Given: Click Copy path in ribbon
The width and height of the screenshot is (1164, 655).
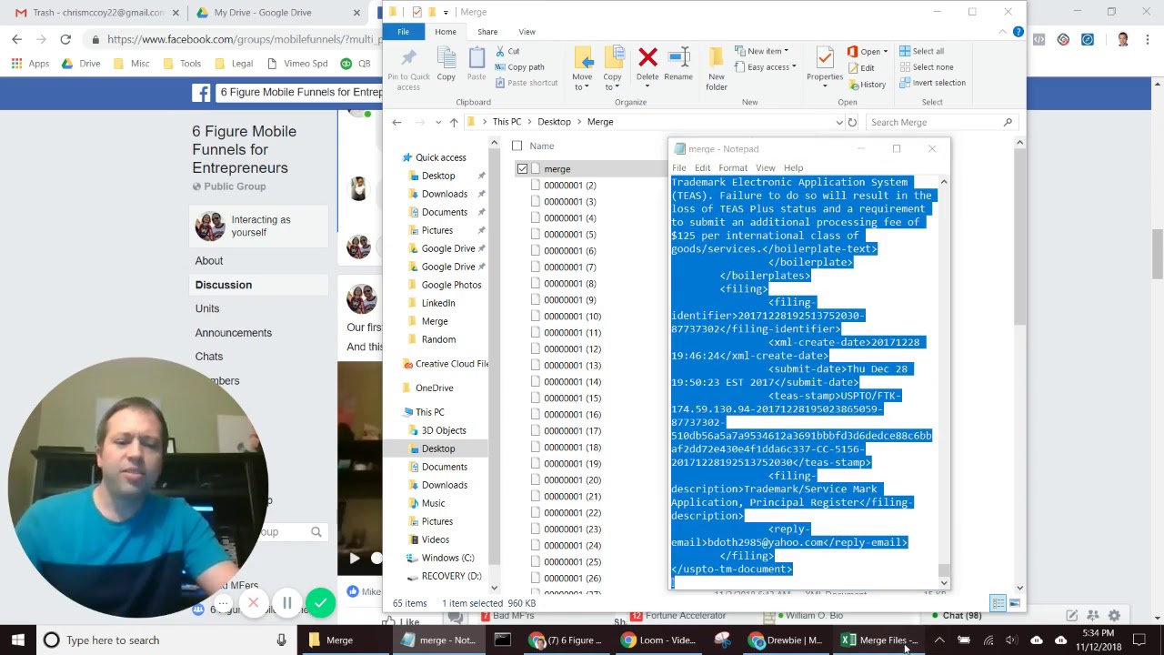Looking at the screenshot, I should tap(520, 66).
